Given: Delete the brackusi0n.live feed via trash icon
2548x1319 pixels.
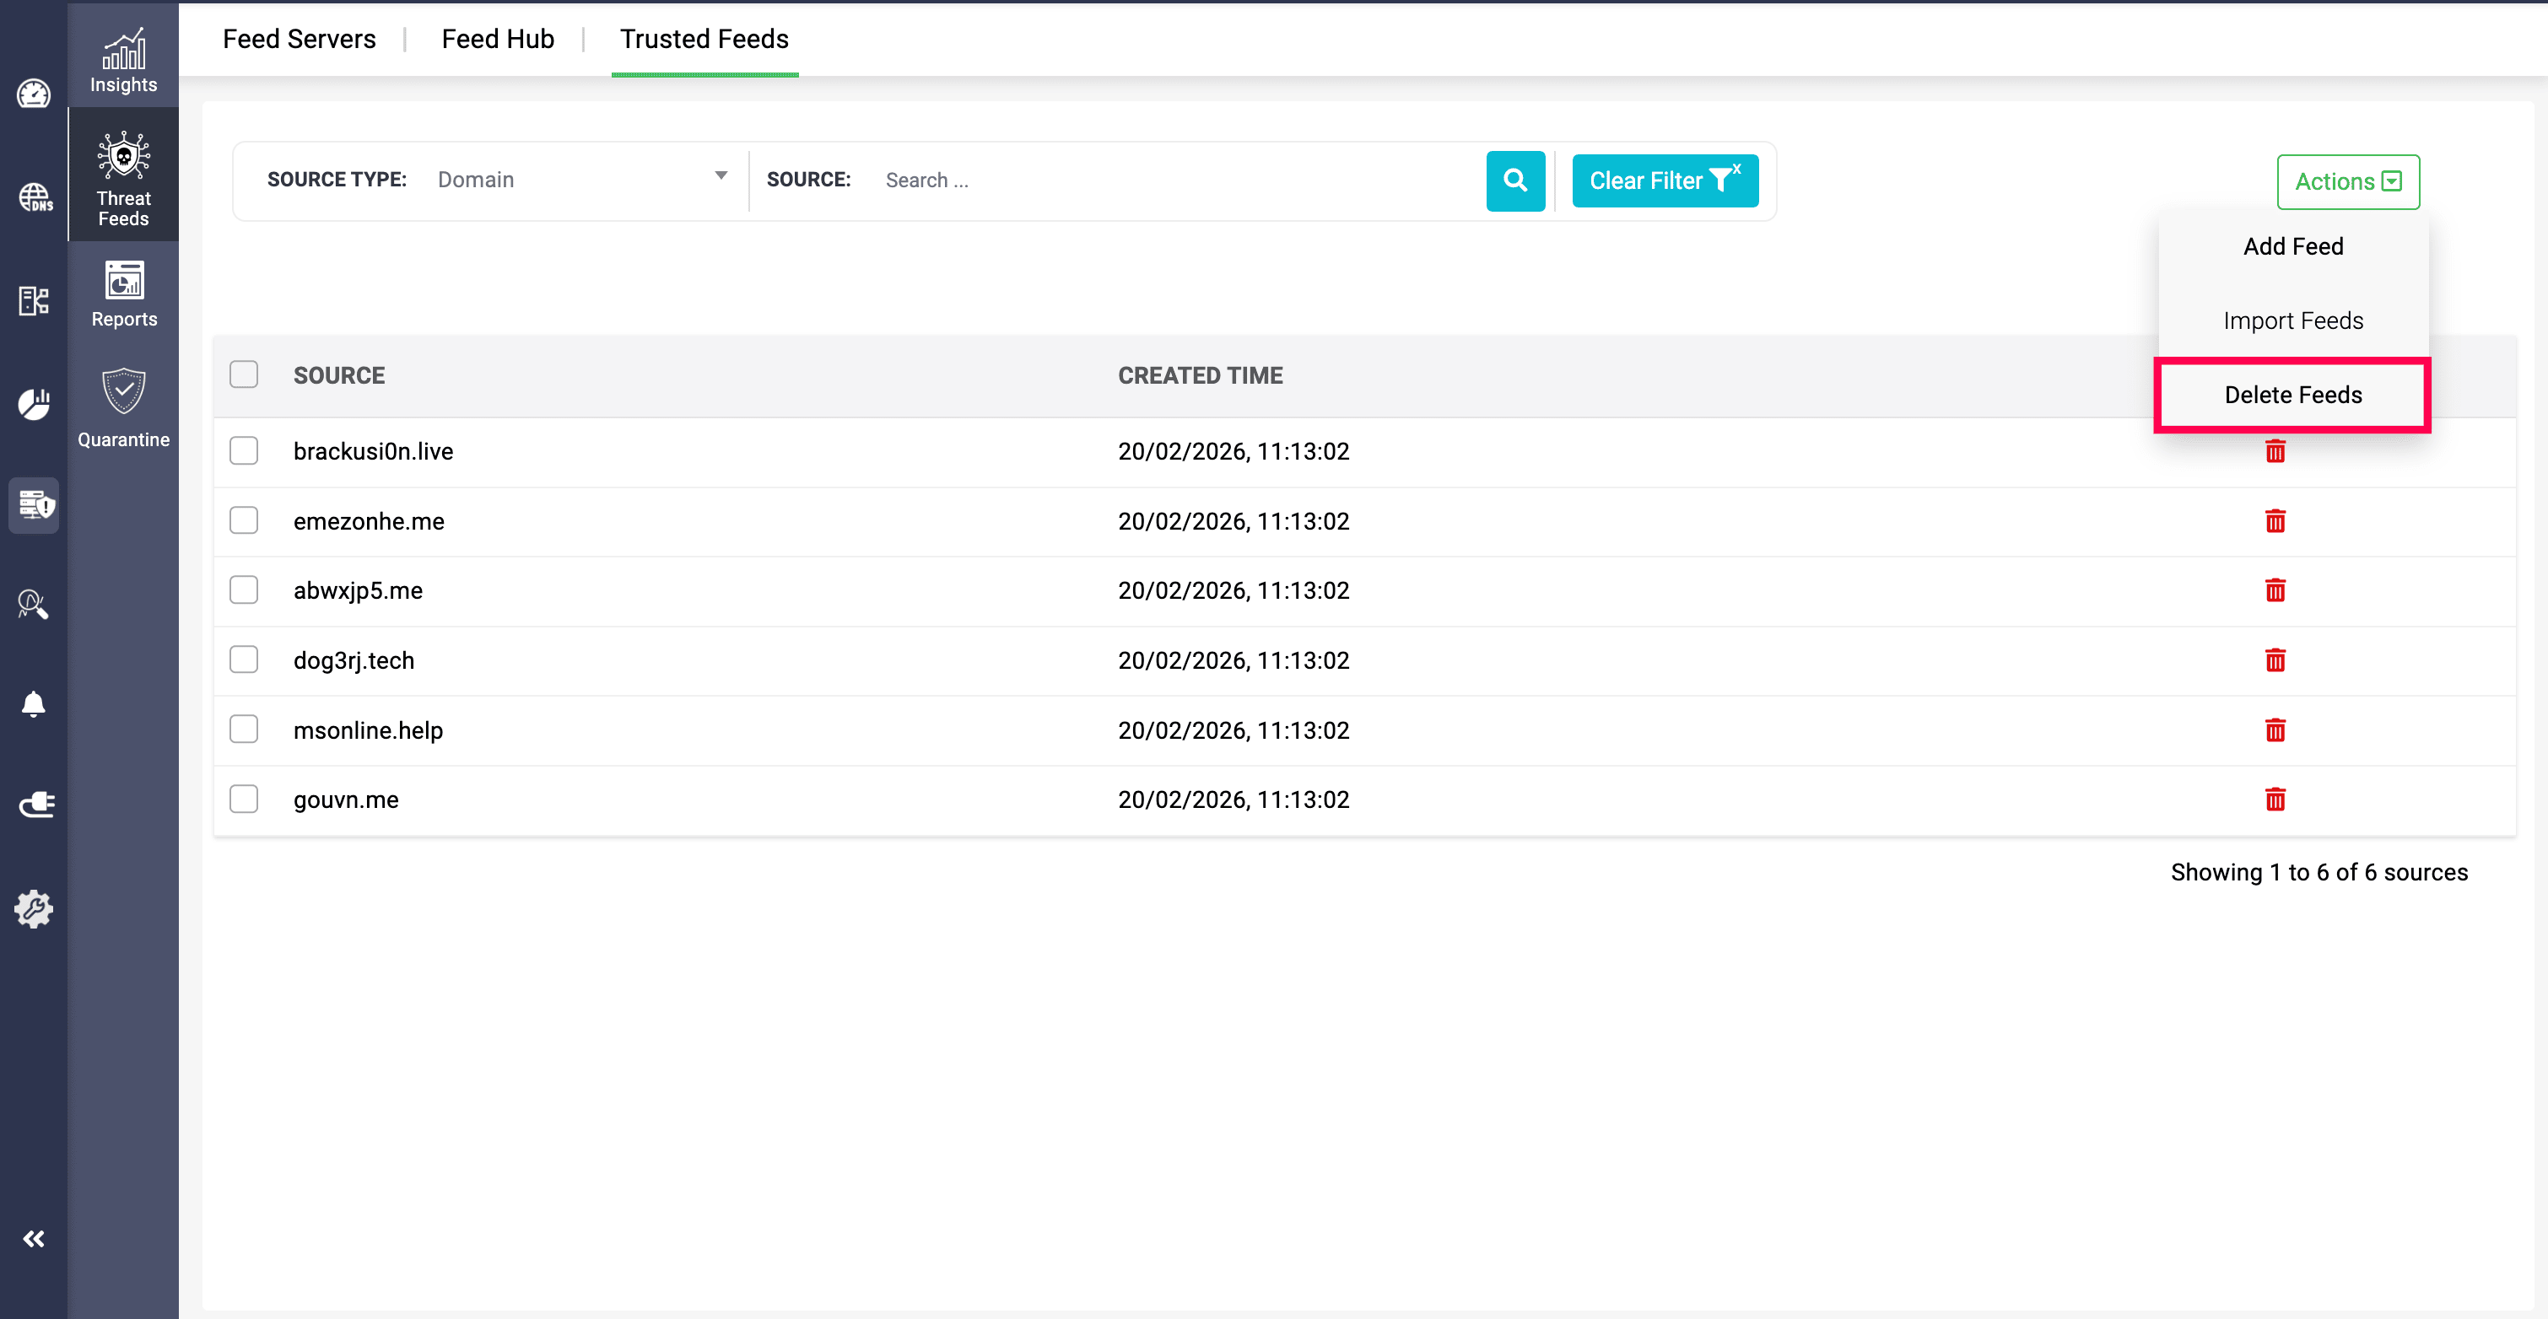Looking at the screenshot, I should tap(2274, 452).
